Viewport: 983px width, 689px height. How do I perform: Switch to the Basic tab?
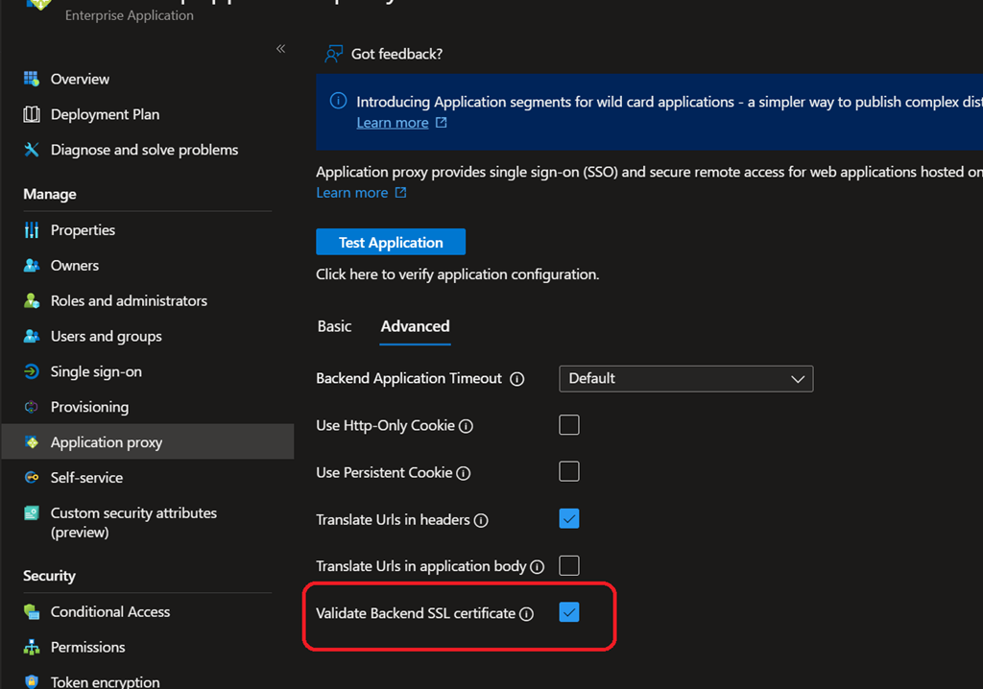click(x=334, y=326)
